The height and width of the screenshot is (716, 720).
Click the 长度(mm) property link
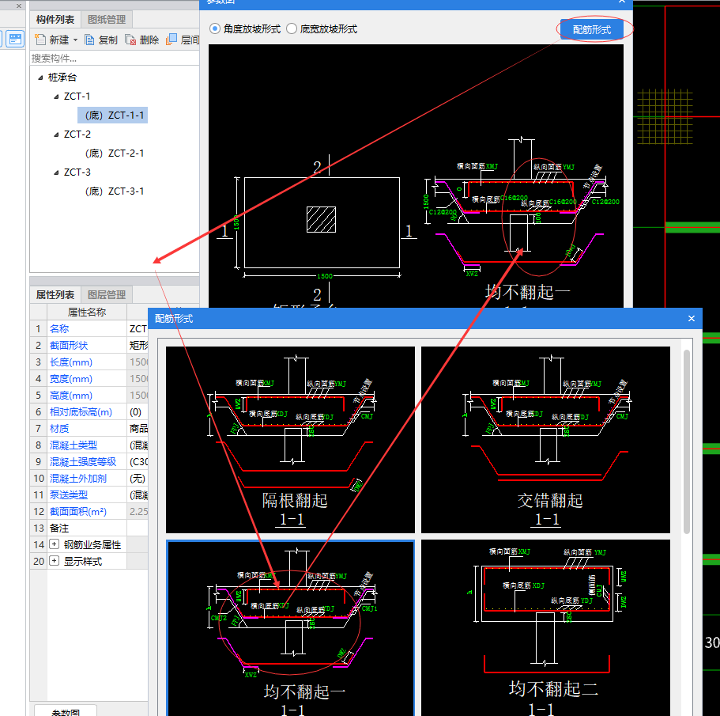[x=71, y=362]
